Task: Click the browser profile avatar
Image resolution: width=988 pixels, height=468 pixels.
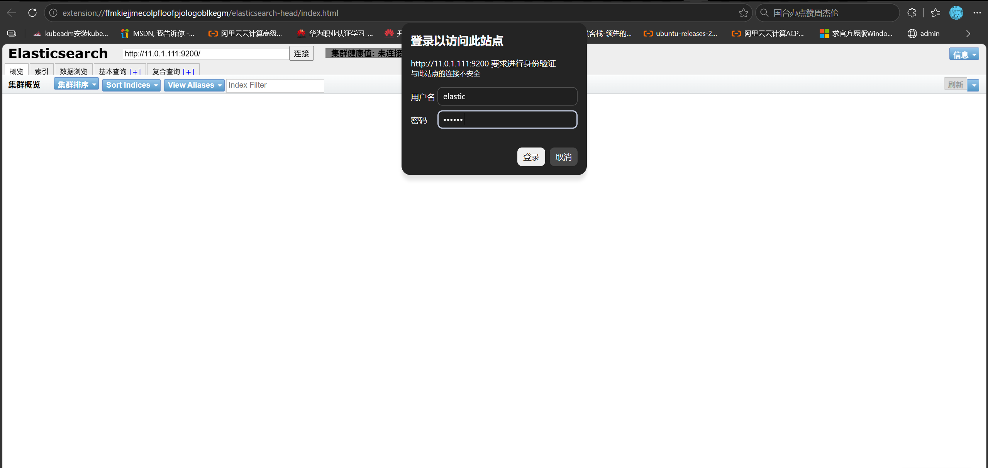Action: point(956,13)
